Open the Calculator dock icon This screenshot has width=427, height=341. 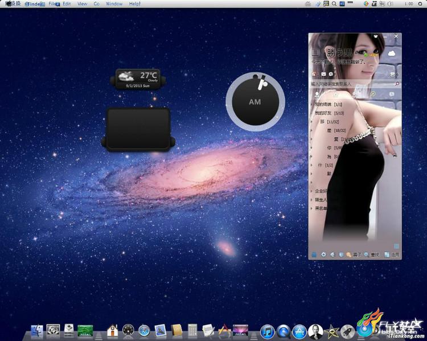click(x=192, y=330)
